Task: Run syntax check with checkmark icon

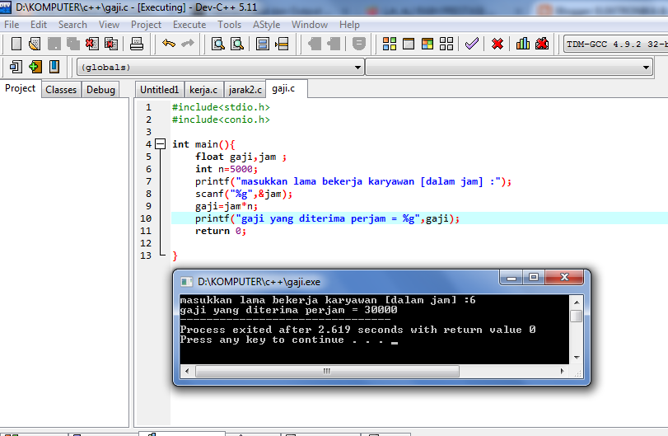Action: (472, 44)
